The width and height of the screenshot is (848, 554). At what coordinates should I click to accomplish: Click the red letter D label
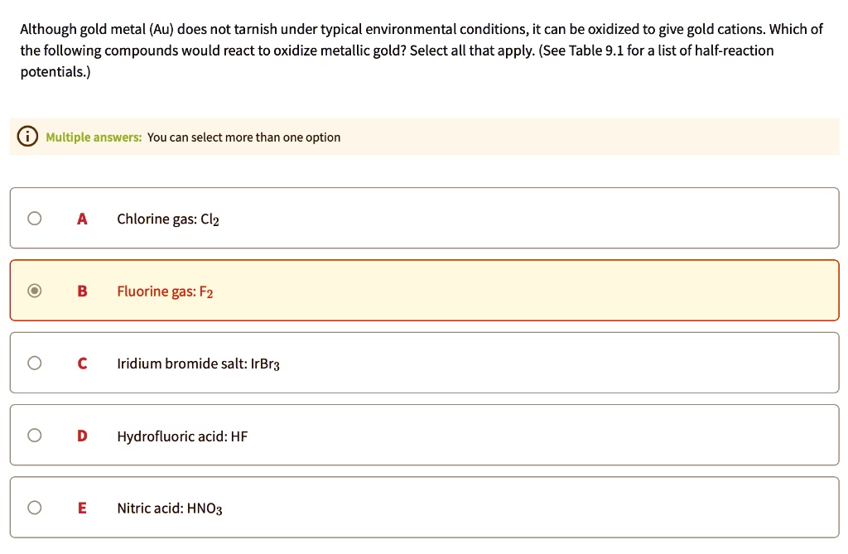[82, 436]
